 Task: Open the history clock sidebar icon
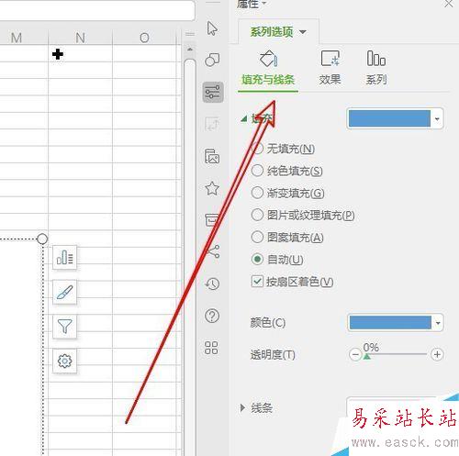[212, 284]
